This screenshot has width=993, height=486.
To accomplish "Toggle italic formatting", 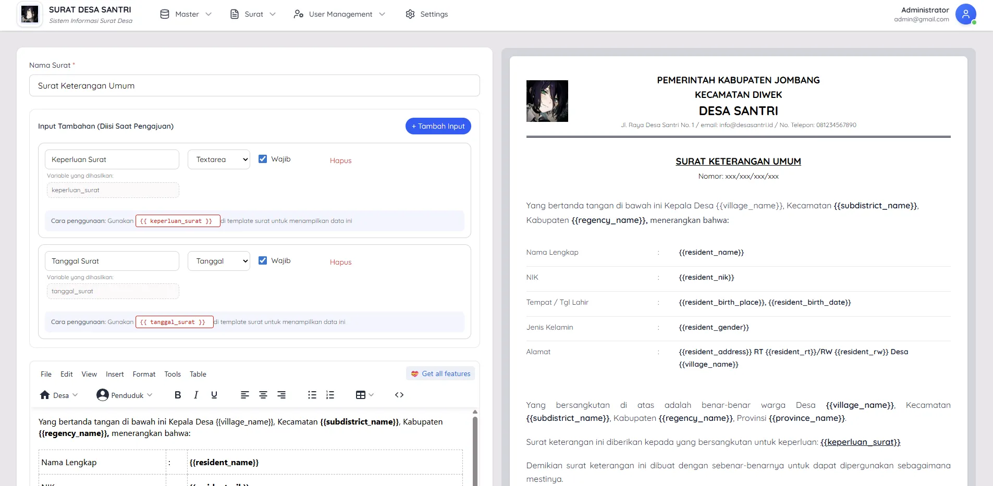I will [196, 395].
